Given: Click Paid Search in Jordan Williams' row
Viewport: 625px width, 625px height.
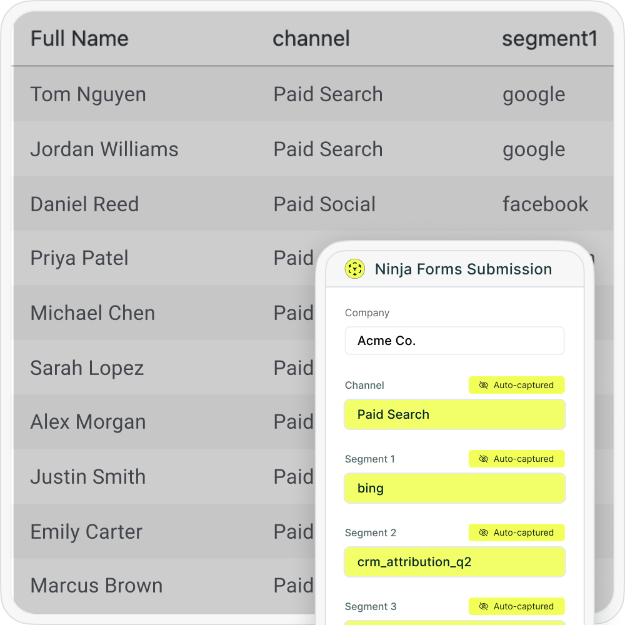Looking at the screenshot, I should click(x=327, y=149).
